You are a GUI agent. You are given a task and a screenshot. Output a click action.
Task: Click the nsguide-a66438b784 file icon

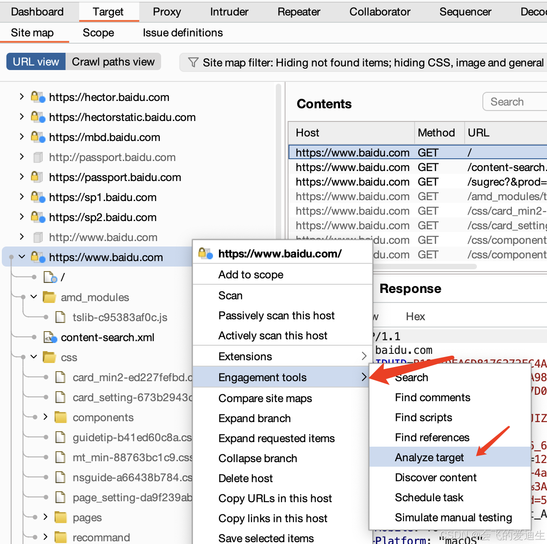[60, 477]
